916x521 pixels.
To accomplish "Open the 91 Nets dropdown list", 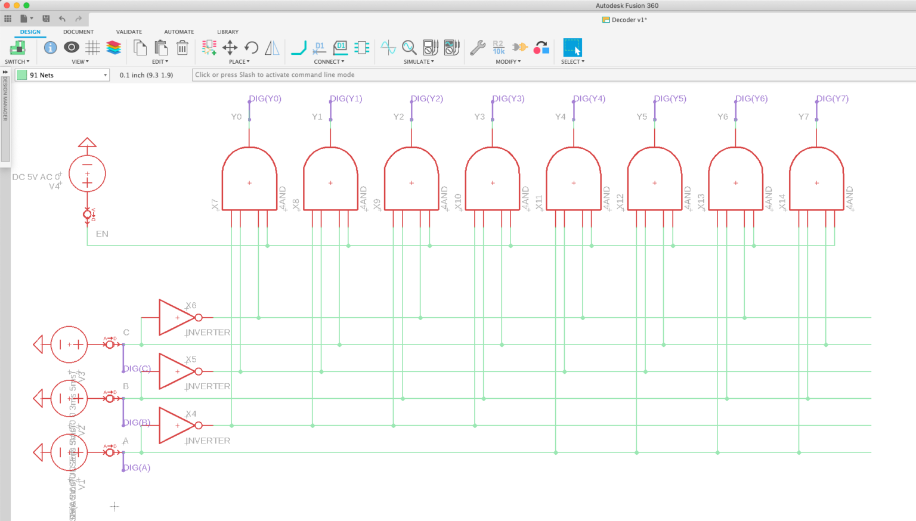I will click(x=105, y=75).
